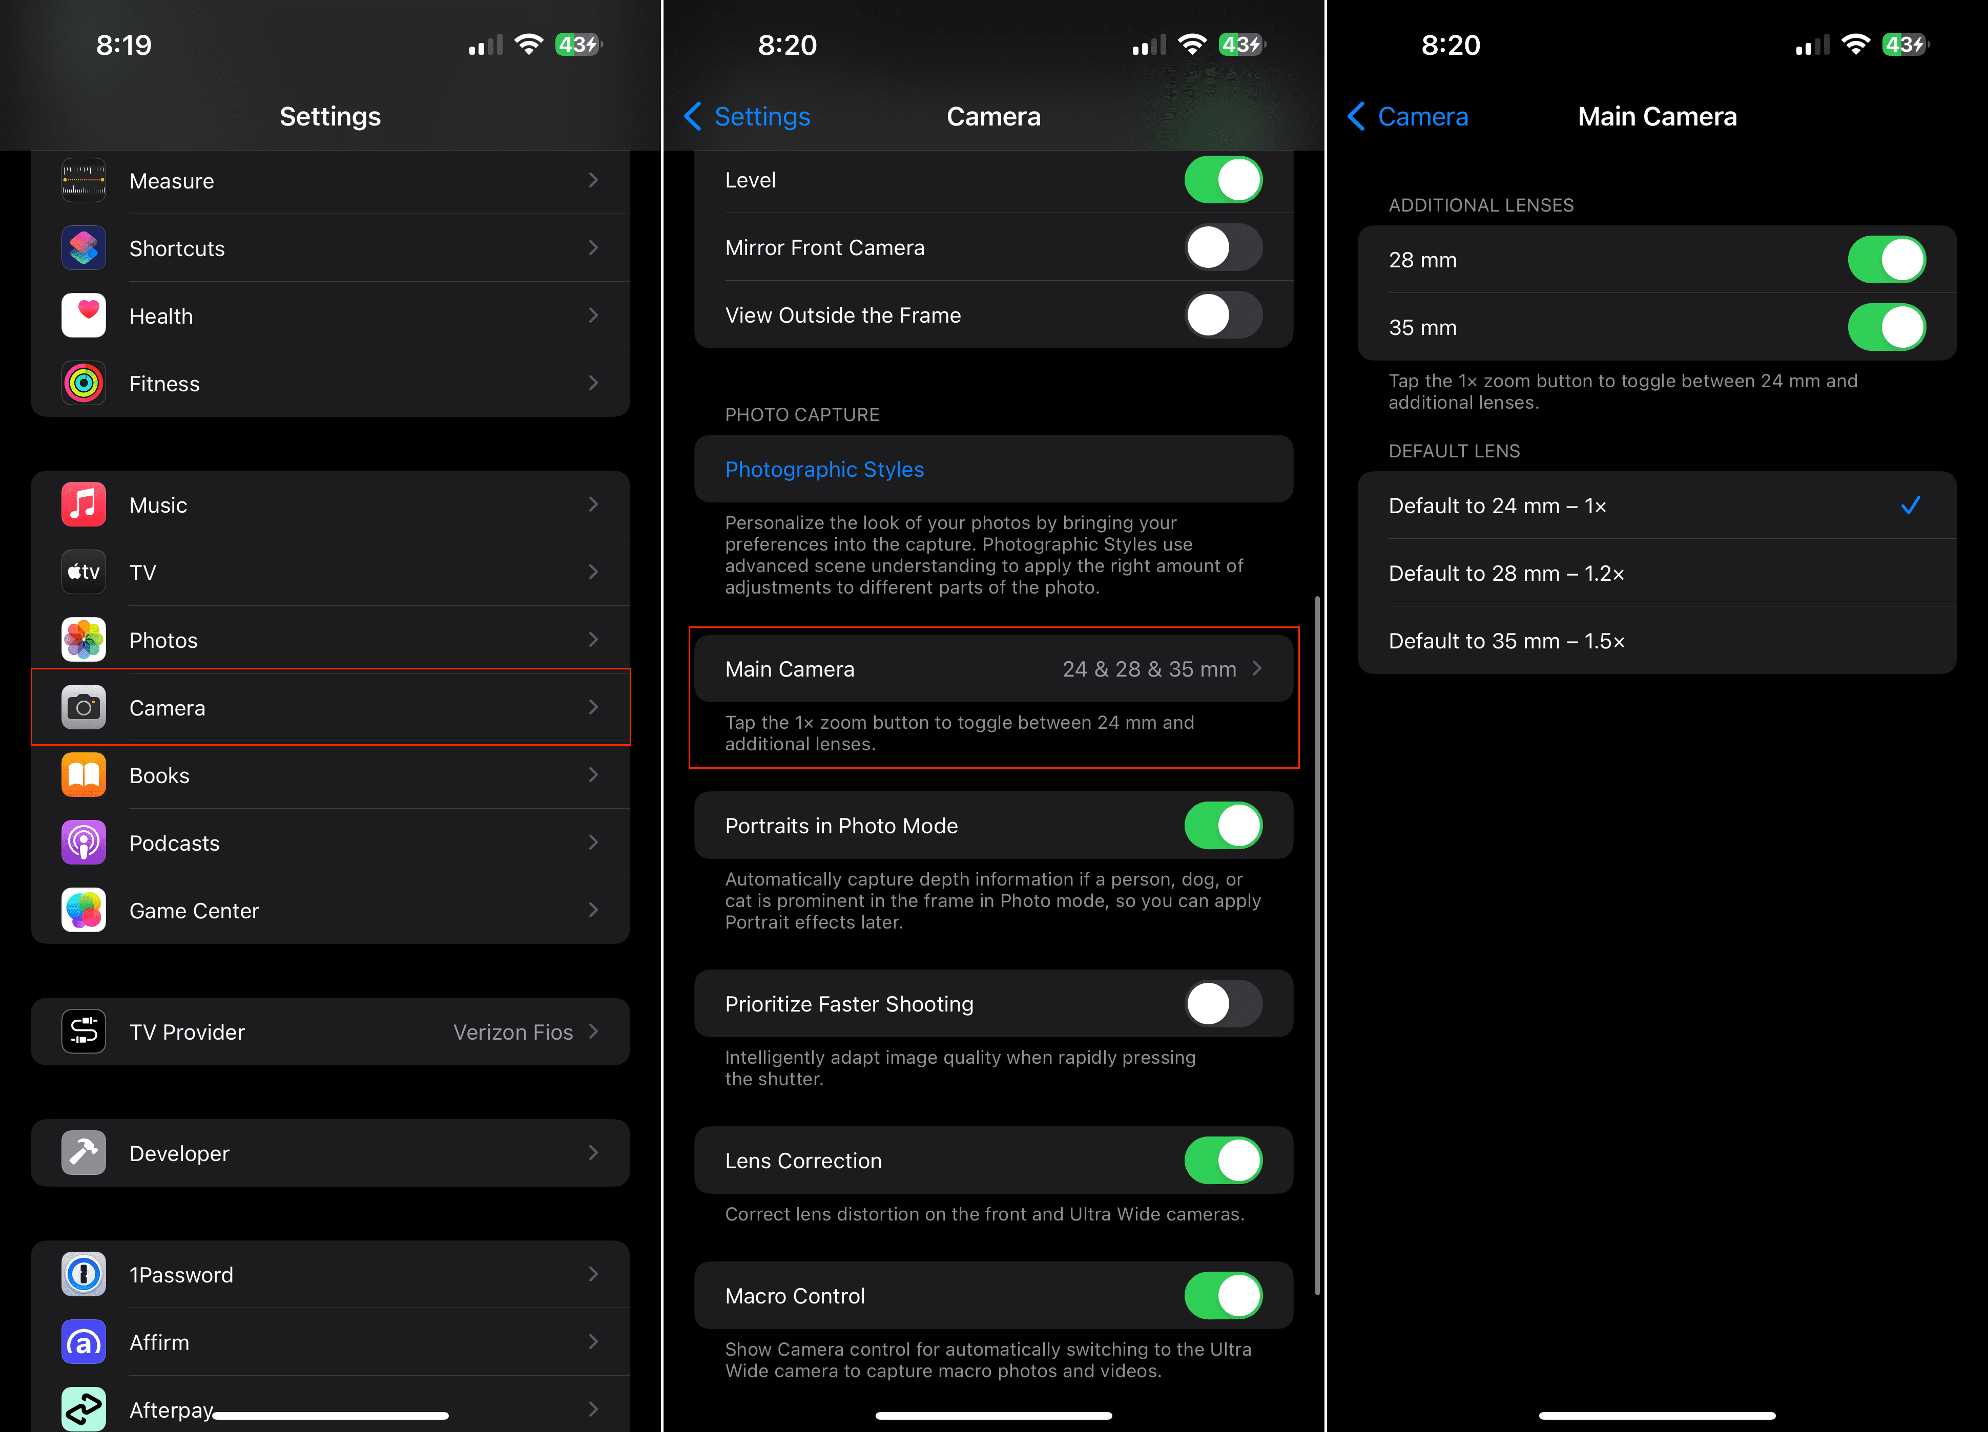1988x1432 pixels.
Task: Turn off Portraits in Photo Mode
Action: pyautogui.click(x=1223, y=826)
